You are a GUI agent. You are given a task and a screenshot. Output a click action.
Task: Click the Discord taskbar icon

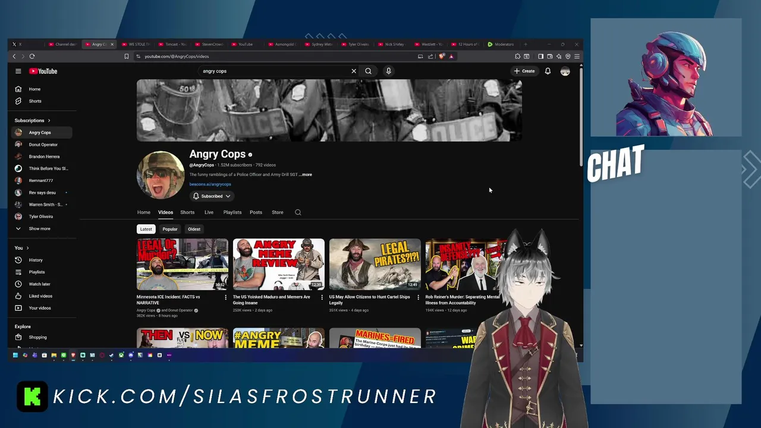pyautogui.click(x=131, y=355)
